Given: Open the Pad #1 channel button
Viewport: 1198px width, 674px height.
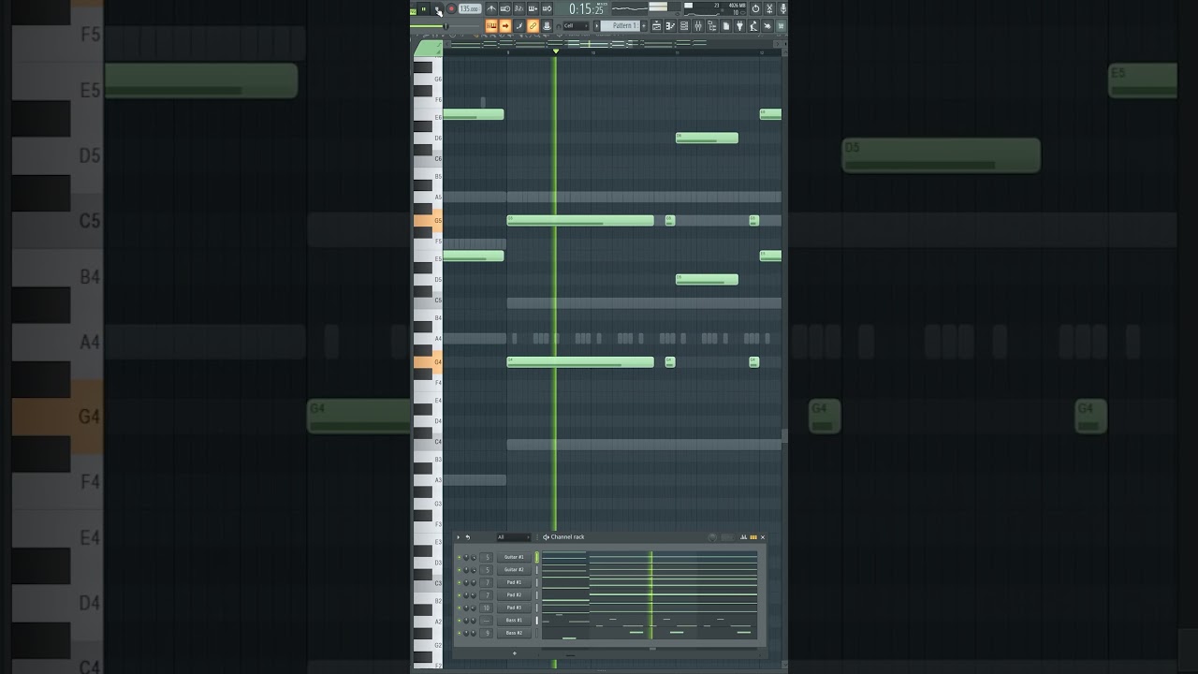Looking at the screenshot, I should coord(514,582).
